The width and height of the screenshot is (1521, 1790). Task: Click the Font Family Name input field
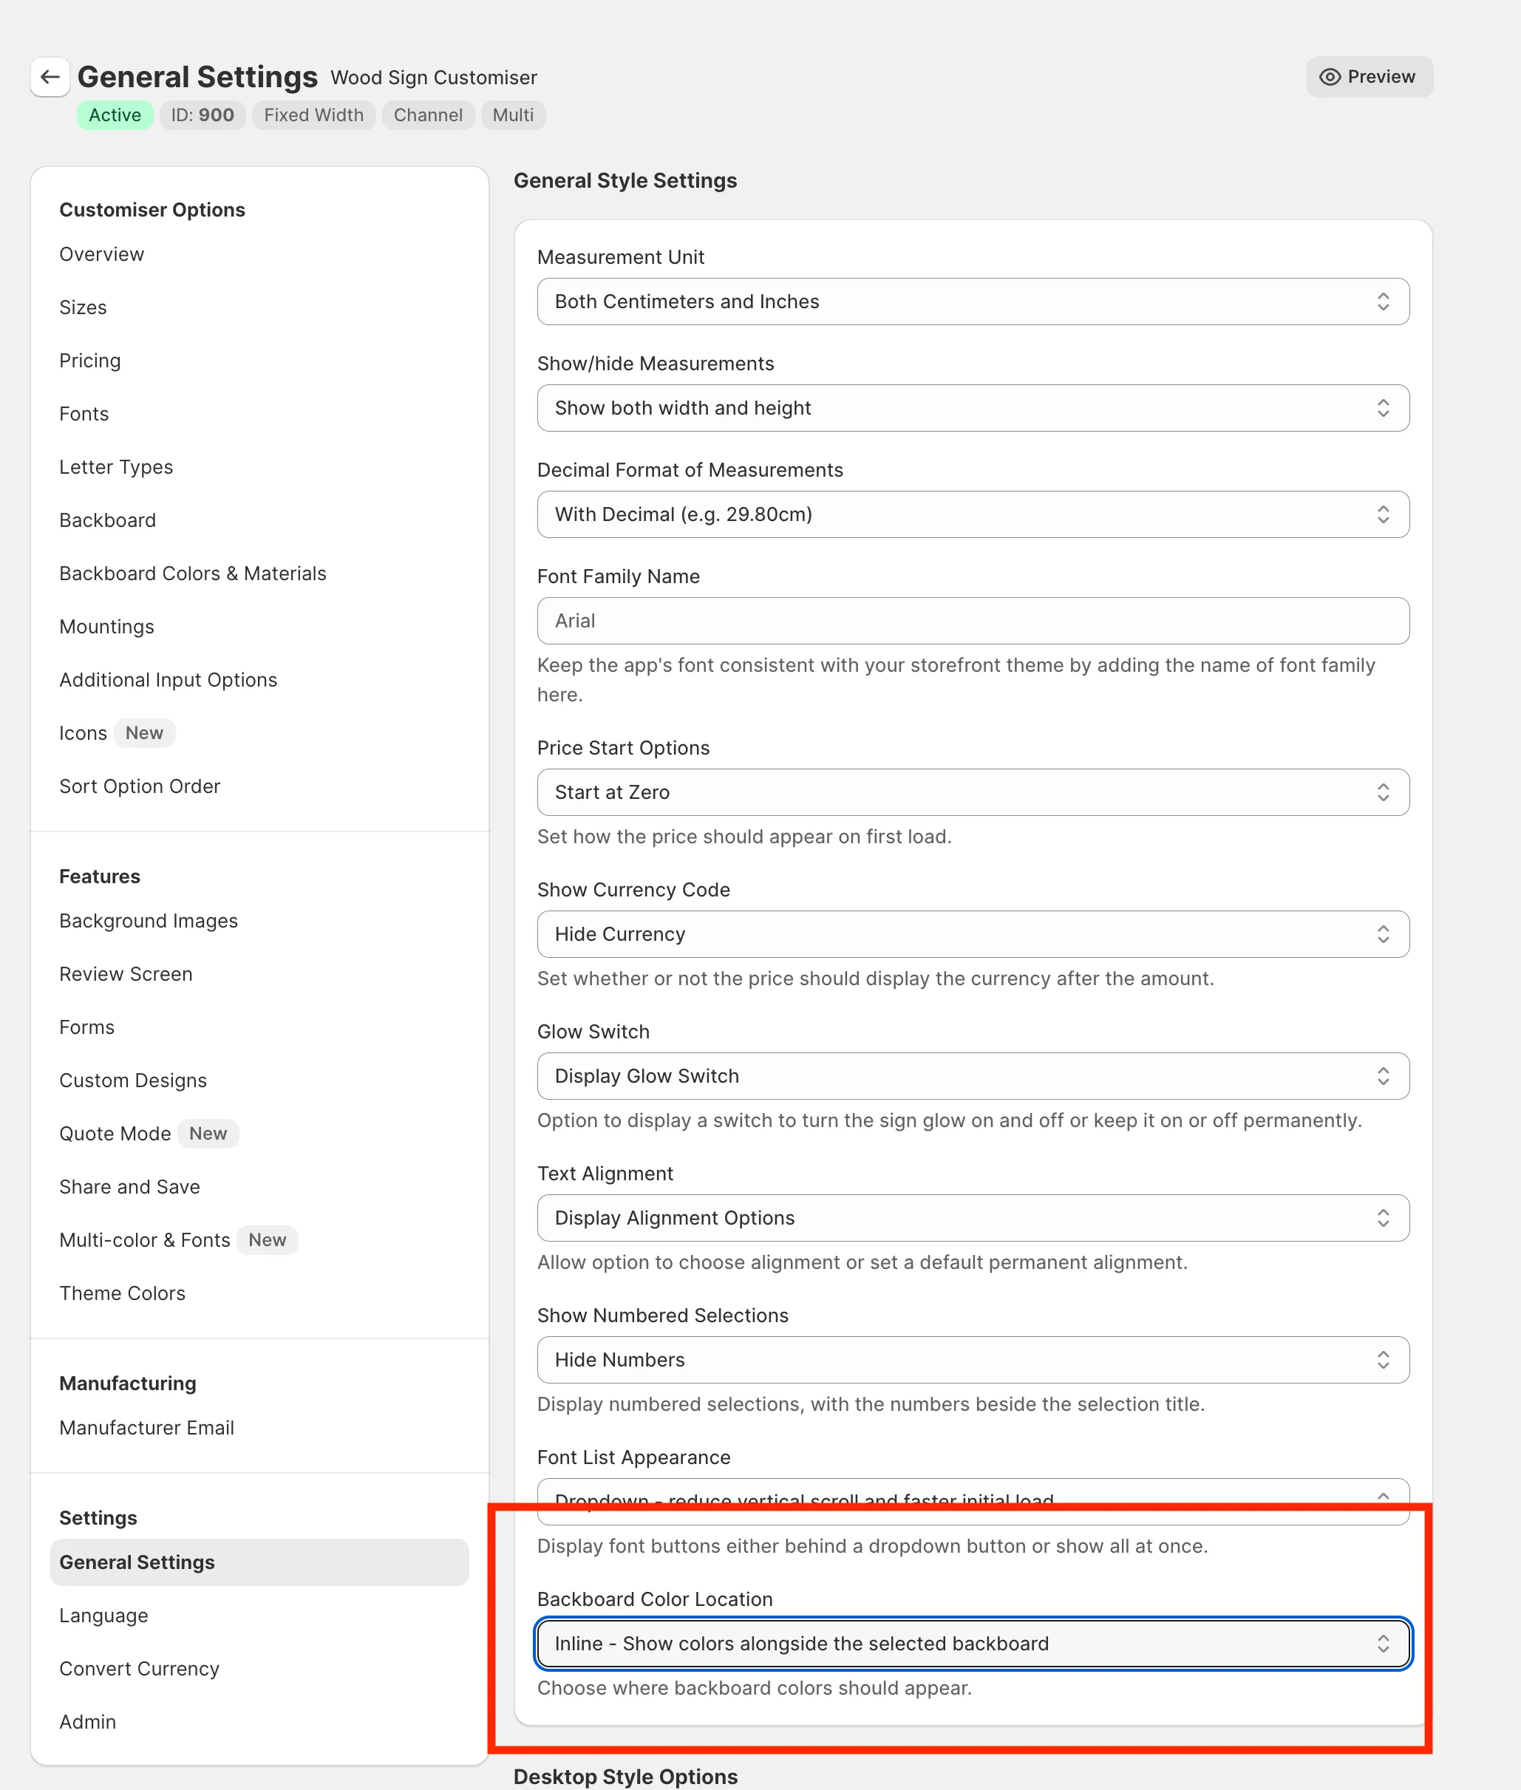973,620
